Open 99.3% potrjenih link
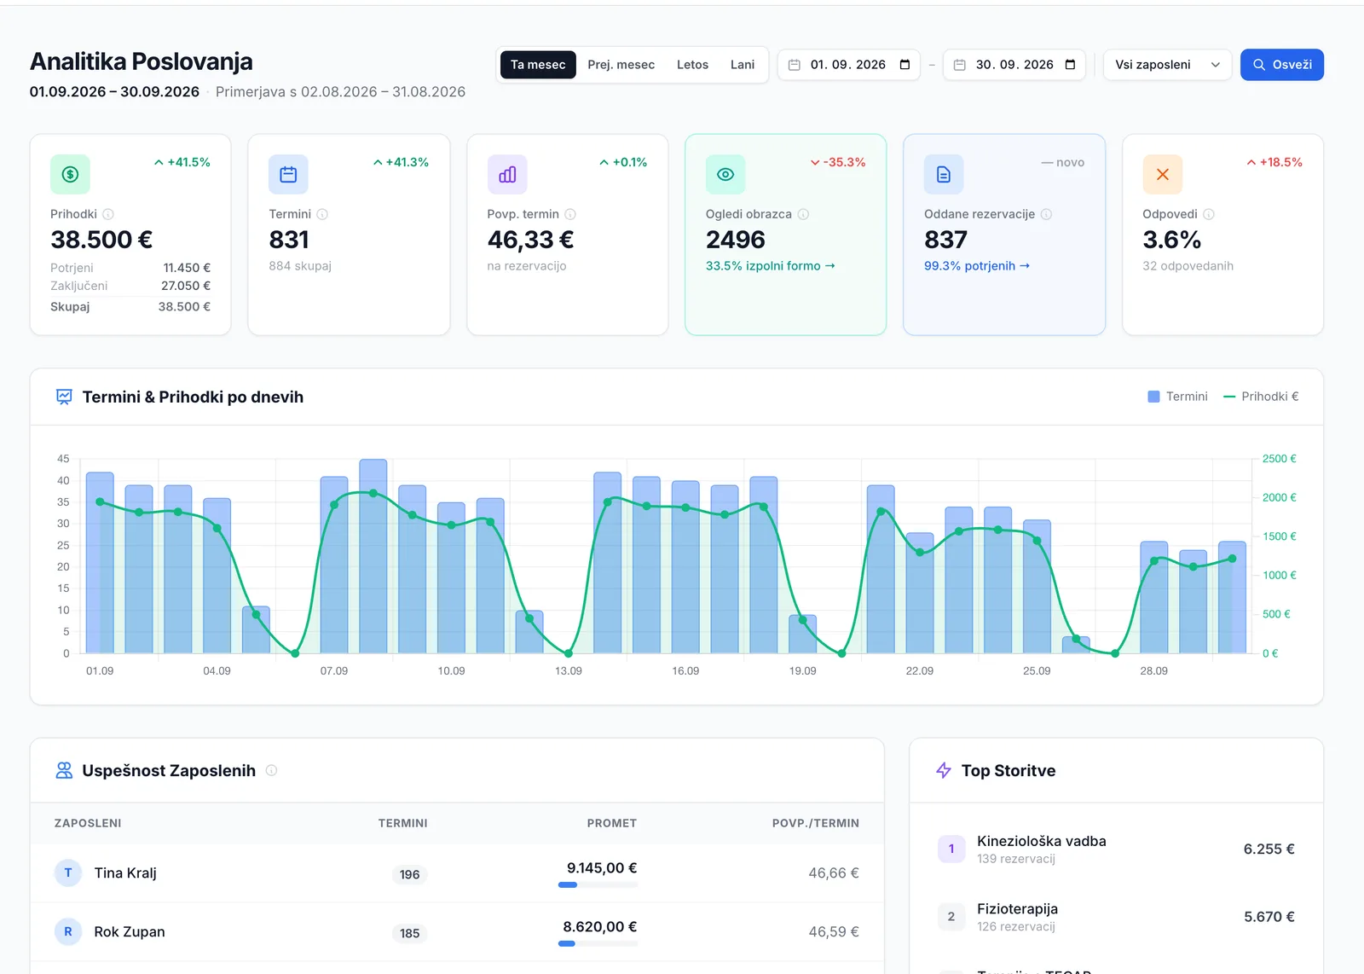This screenshot has height=974, width=1364. [x=977, y=266]
